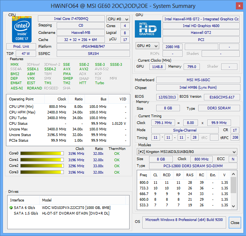Click the memory timings scroll down arrow

pyautogui.click(x=234, y=206)
